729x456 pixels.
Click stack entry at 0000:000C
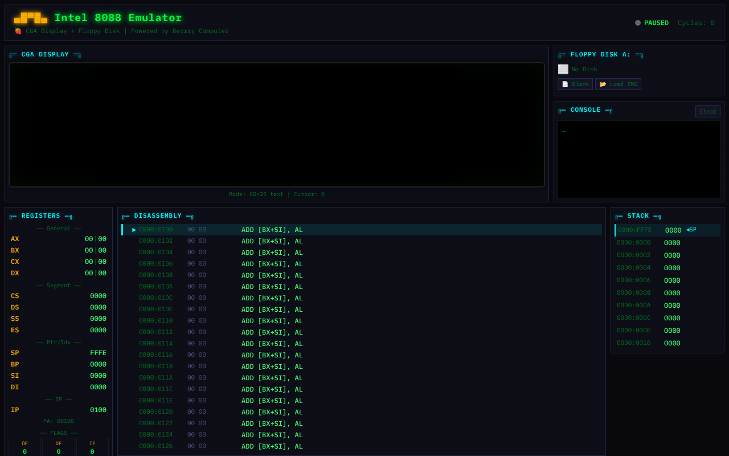[x=667, y=318]
